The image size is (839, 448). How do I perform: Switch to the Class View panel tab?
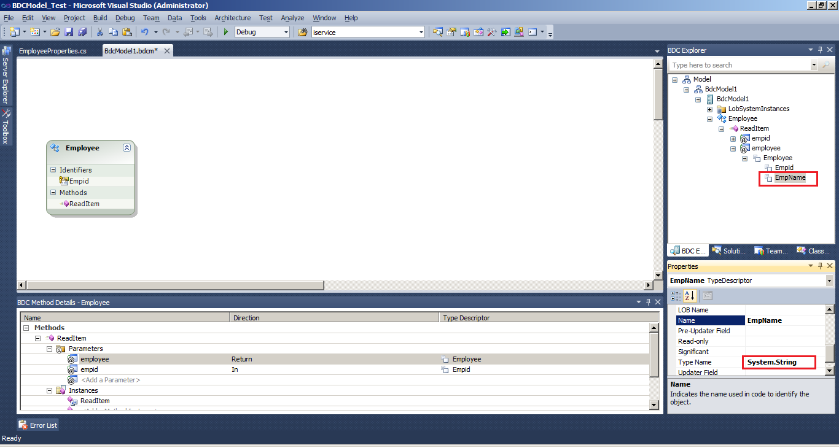[813, 250]
